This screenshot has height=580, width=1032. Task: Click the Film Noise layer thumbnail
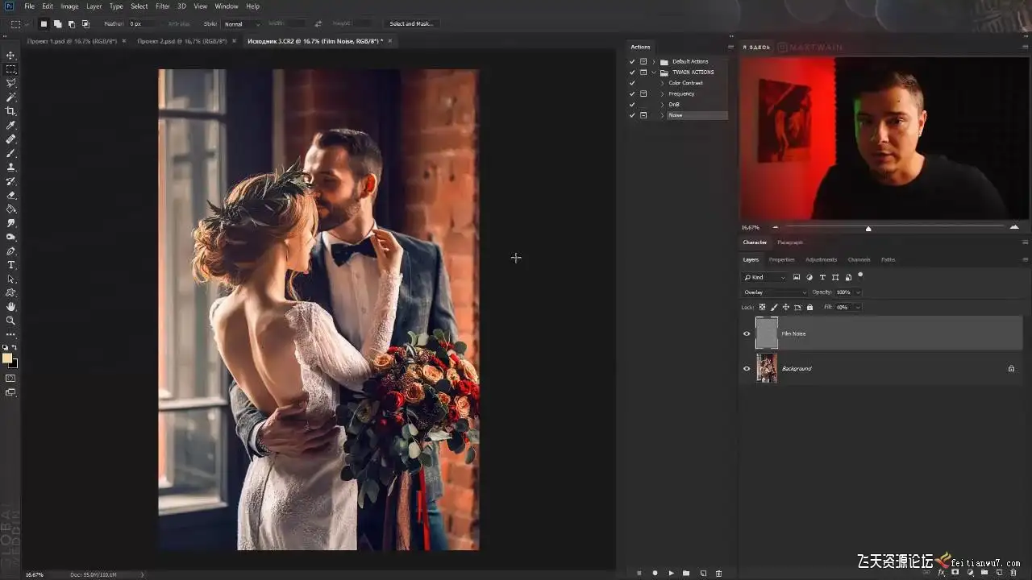tap(767, 333)
